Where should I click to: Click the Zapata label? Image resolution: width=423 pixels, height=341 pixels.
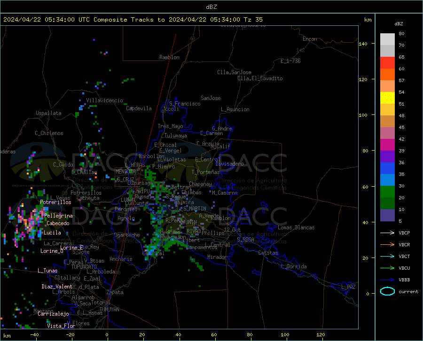coord(115,292)
